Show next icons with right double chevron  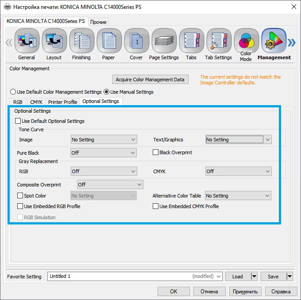pyautogui.click(x=292, y=42)
